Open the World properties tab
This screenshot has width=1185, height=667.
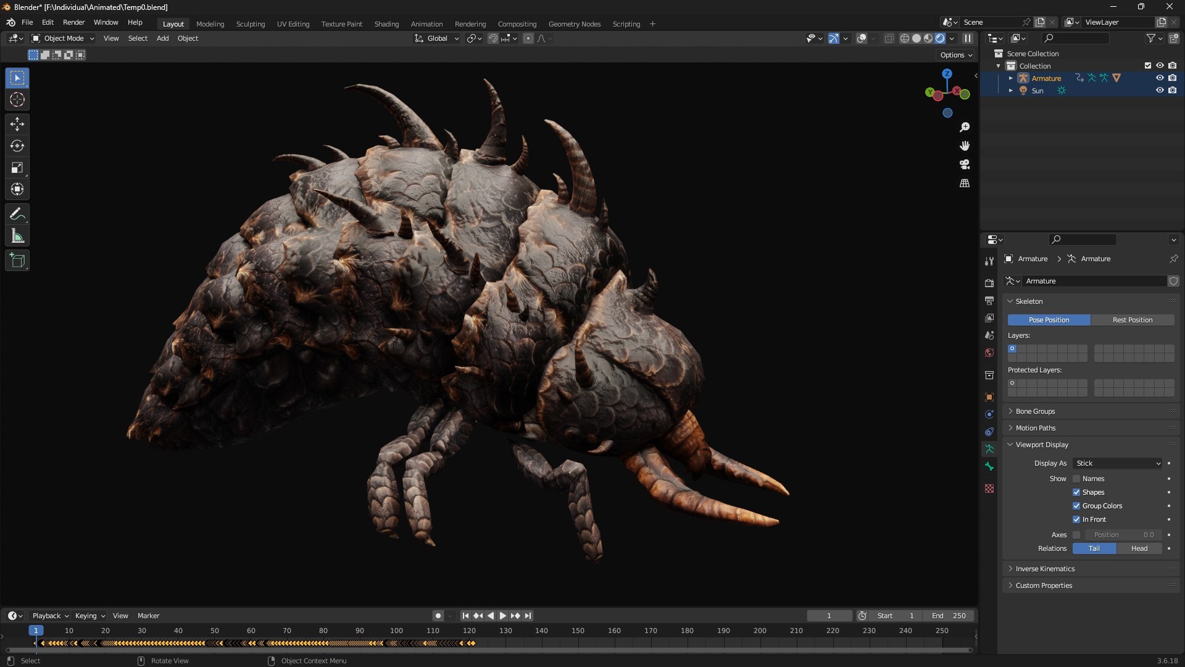click(x=989, y=353)
